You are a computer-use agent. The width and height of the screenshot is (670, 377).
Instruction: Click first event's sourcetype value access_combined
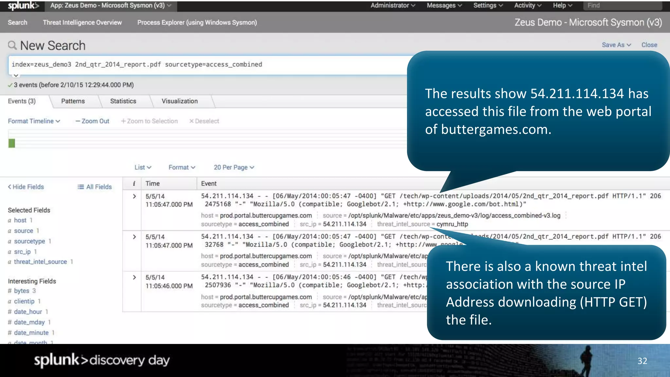tap(263, 224)
